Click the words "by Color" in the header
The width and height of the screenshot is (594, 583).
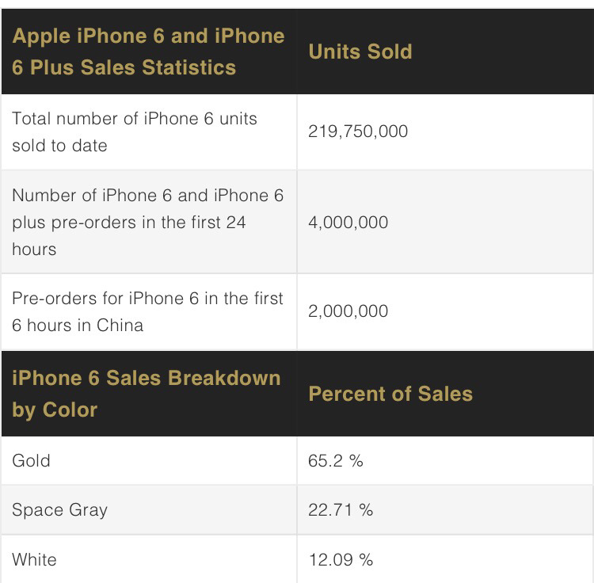(x=55, y=410)
